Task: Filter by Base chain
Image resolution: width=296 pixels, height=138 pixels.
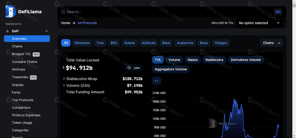Action: [204, 43]
